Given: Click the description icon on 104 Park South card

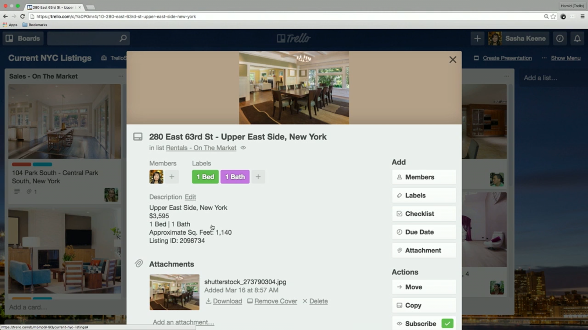Looking at the screenshot, I should tap(17, 191).
